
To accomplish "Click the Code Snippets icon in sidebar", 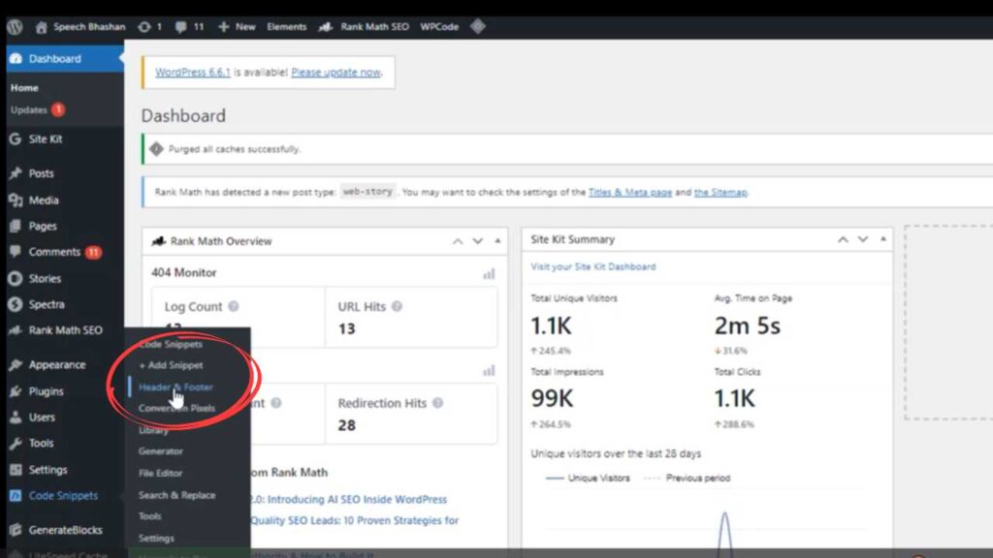I will [x=16, y=496].
